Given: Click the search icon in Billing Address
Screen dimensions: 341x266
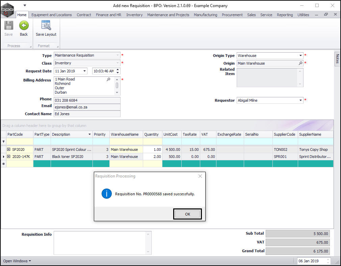Looking at the screenshot, I should click(108, 79).
